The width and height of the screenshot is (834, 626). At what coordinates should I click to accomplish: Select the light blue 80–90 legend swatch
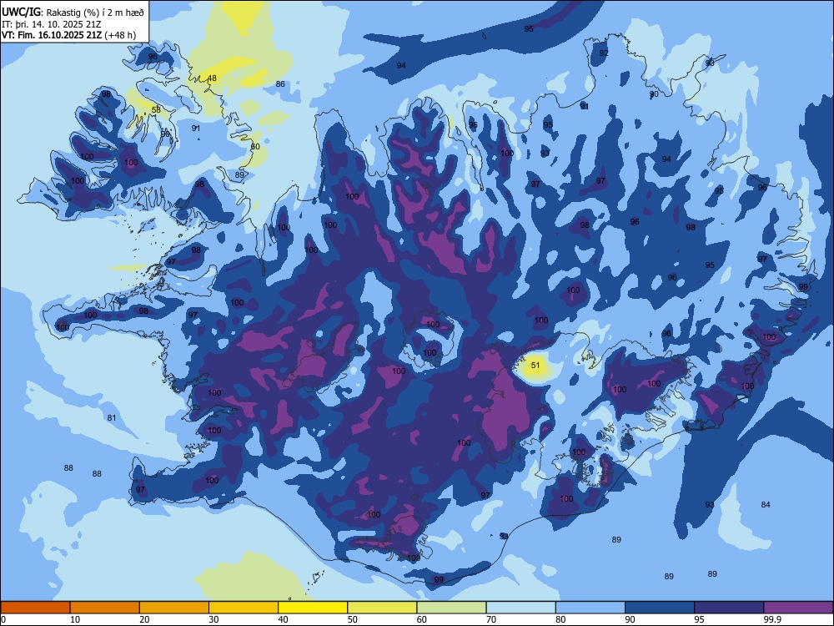590,608
